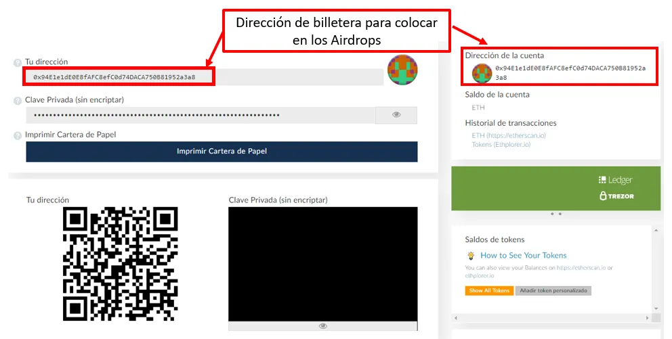Click the account identicon under Dirección de la cuenta
672x339 pixels.
click(482, 73)
